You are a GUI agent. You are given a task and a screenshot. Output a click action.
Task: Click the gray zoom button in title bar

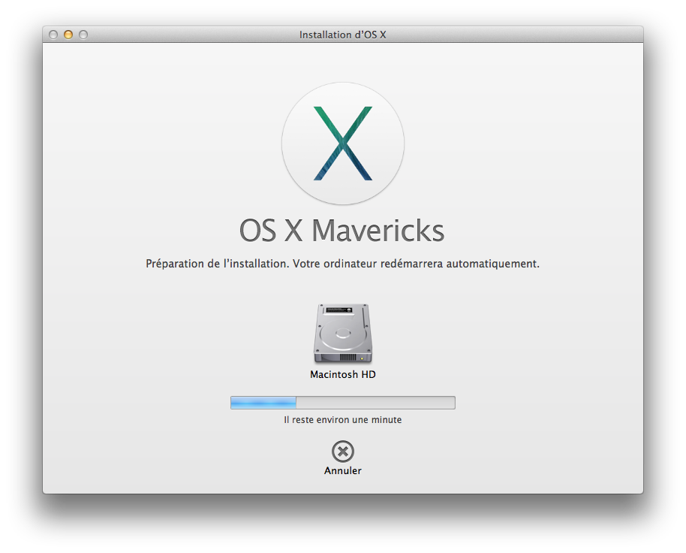pyautogui.click(x=83, y=35)
